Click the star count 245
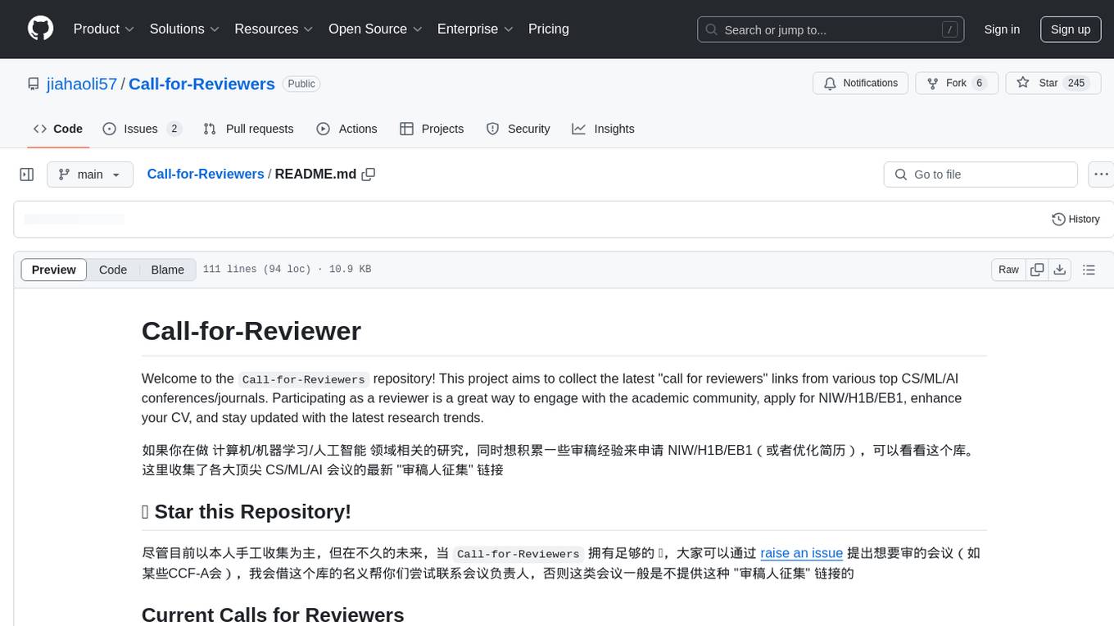 coord(1076,84)
